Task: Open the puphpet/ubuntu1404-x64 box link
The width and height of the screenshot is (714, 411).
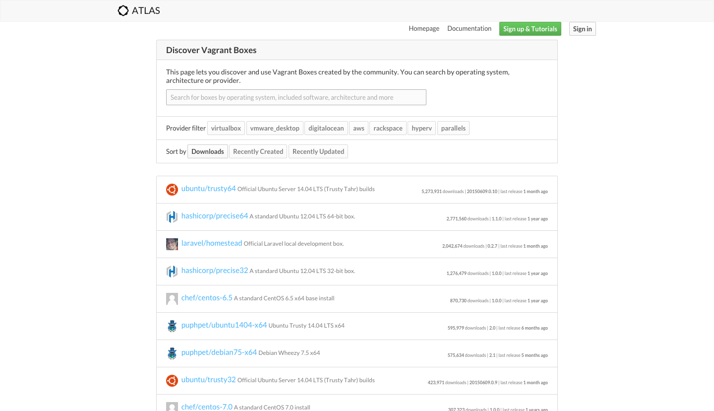Action: (x=224, y=325)
